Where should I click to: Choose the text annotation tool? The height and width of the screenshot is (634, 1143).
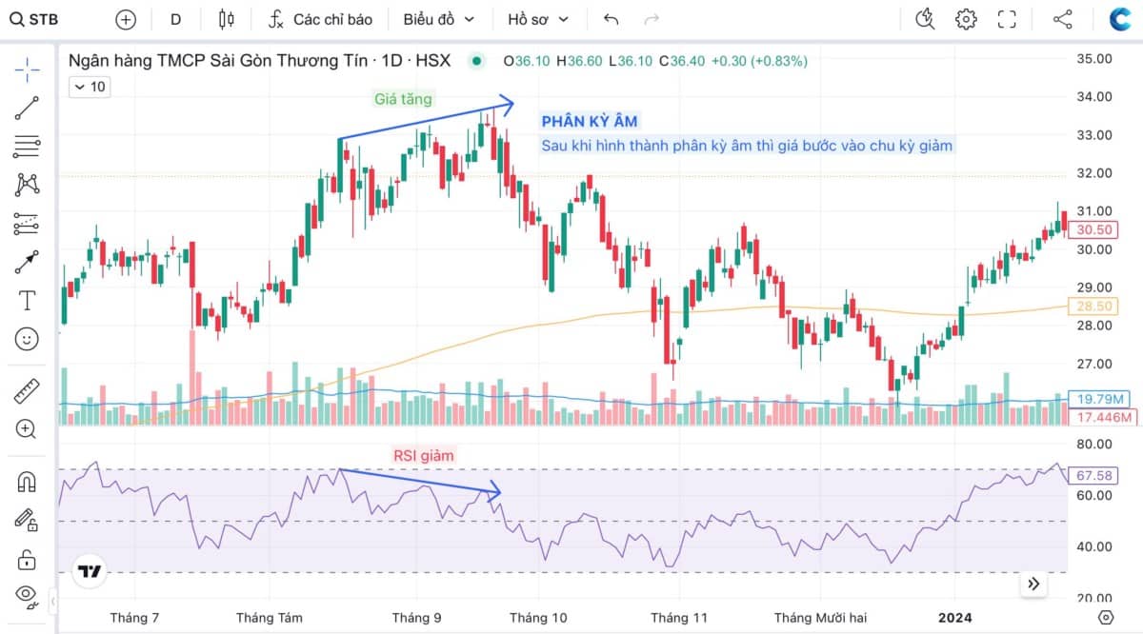click(x=27, y=301)
